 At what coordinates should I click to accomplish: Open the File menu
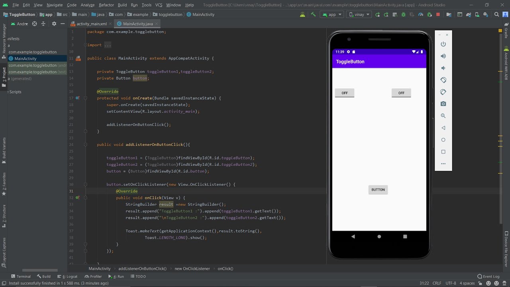[16, 5]
